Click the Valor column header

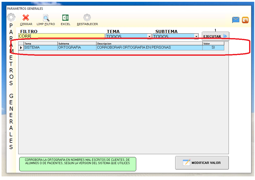(x=213, y=43)
